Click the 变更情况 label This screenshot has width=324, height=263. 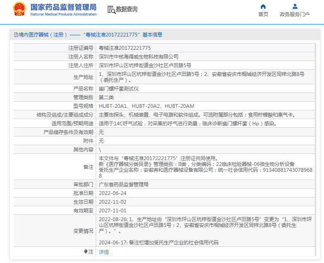point(83,231)
